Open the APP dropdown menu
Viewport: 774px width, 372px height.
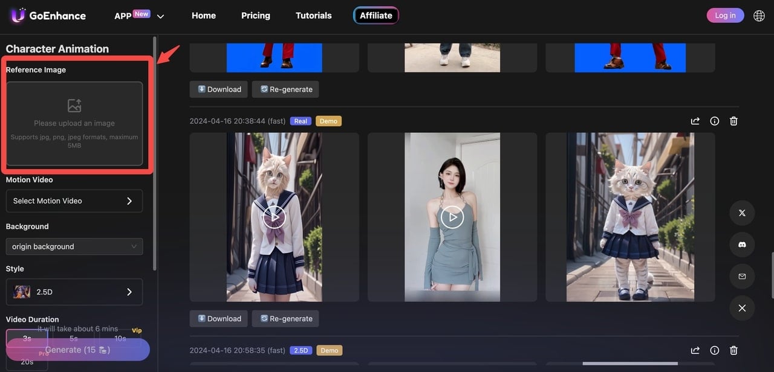[140, 16]
